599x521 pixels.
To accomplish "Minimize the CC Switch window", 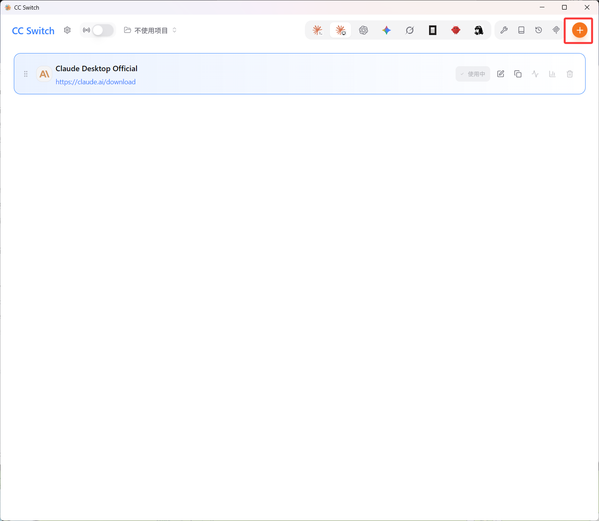I will point(542,7).
